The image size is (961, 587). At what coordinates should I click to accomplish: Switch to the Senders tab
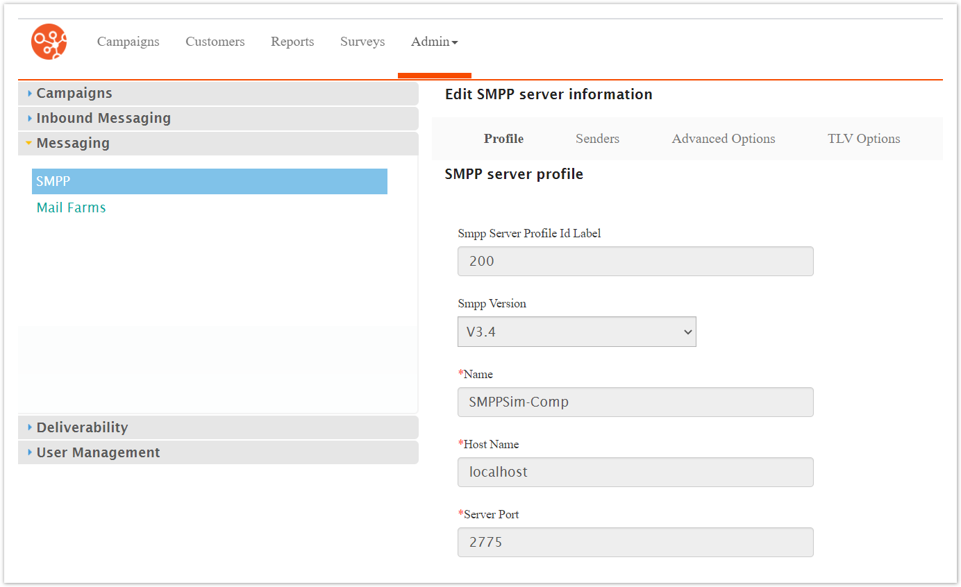597,139
